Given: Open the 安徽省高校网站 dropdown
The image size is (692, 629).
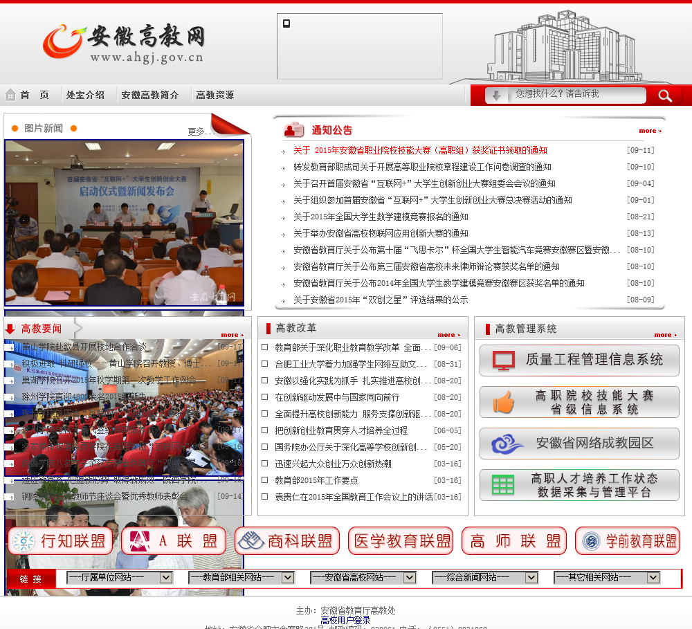Looking at the screenshot, I should 363,577.
